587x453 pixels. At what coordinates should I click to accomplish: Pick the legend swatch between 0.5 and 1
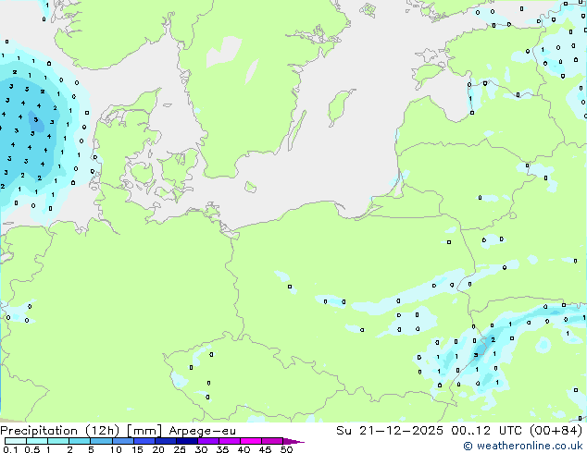click(x=37, y=441)
